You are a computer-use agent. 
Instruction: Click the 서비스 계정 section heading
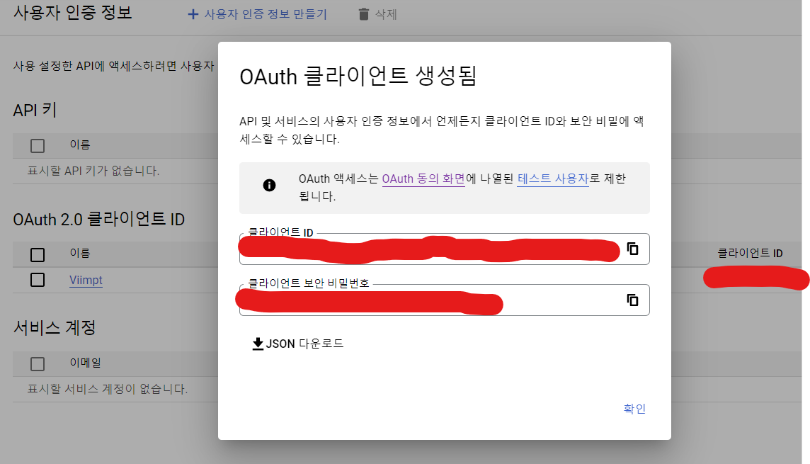coord(55,327)
